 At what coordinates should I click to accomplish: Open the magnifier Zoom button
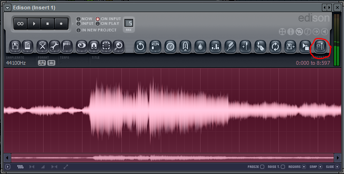(x=119, y=46)
